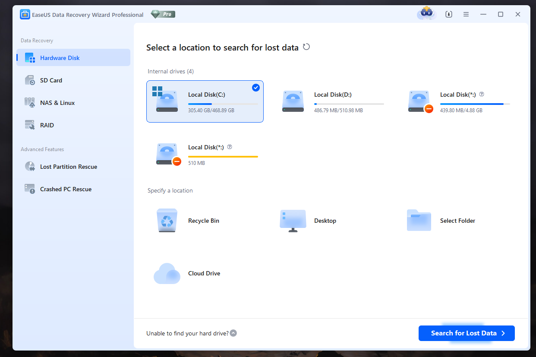Open Crashed PC Rescue
The height and width of the screenshot is (357, 536).
(x=73, y=189)
